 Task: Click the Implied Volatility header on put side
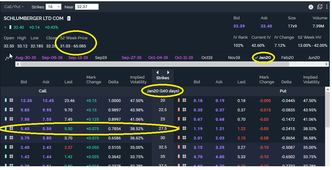point(311,80)
